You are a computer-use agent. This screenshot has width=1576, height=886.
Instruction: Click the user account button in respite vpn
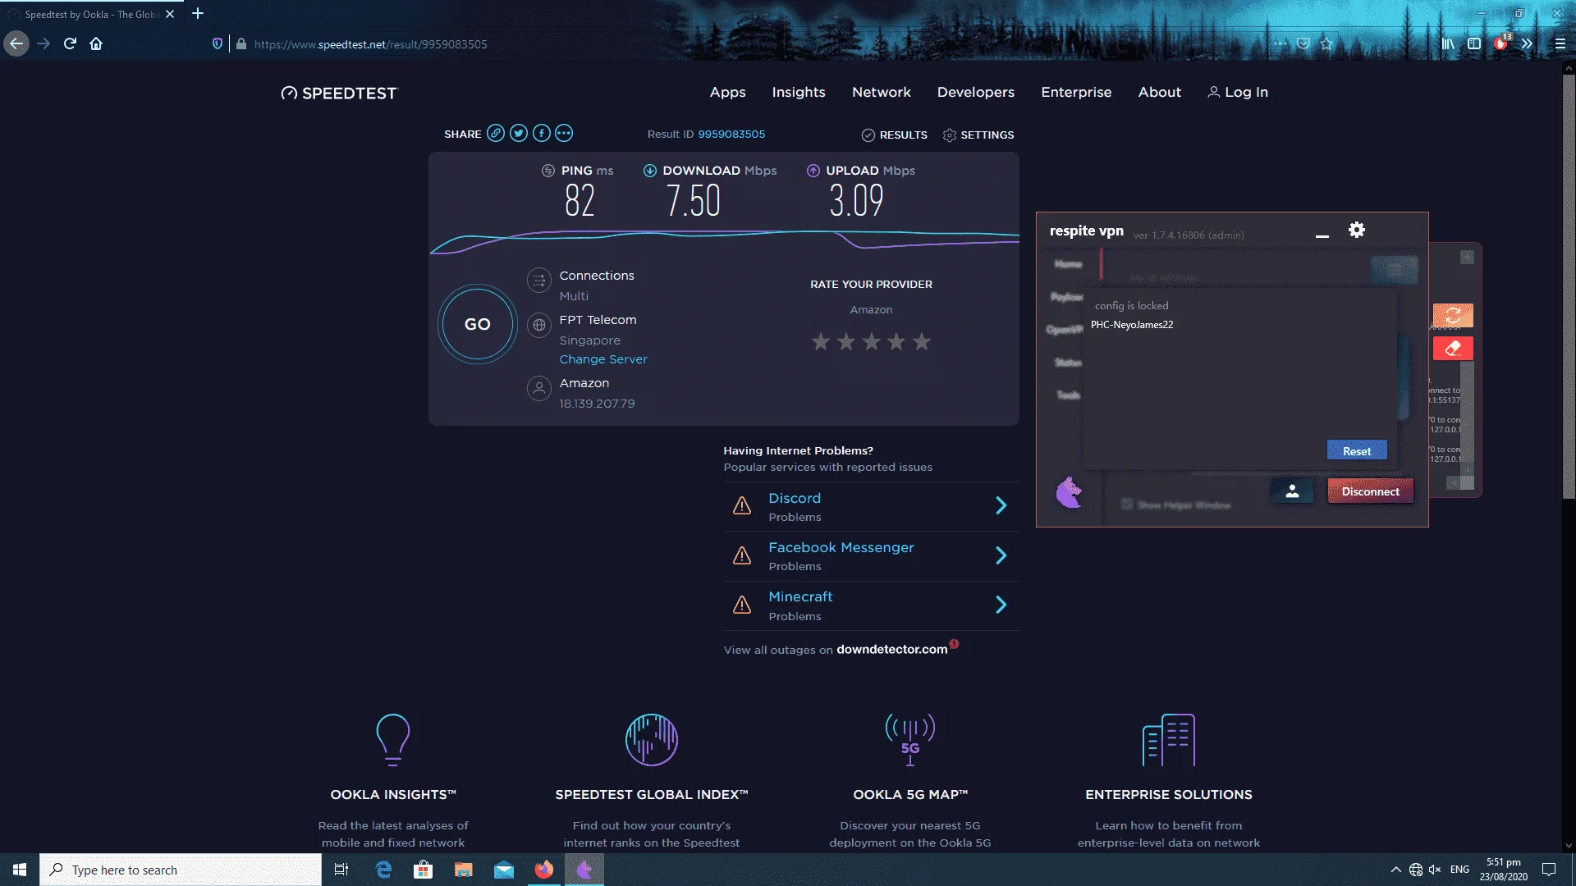pos(1292,491)
